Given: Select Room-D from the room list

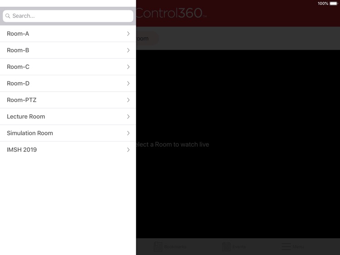Looking at the screenshot, I should click(68, 83).
